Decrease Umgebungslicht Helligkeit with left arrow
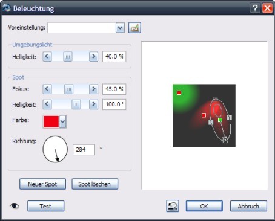The width and height of the screenshot is (275, 221). point(47,56)
